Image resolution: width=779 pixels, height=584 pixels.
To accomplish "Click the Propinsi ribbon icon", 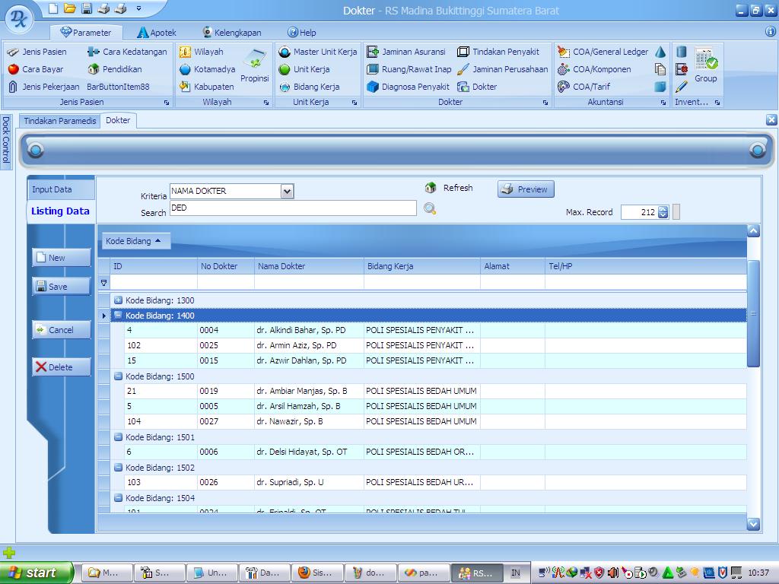I will pos(254,64).
